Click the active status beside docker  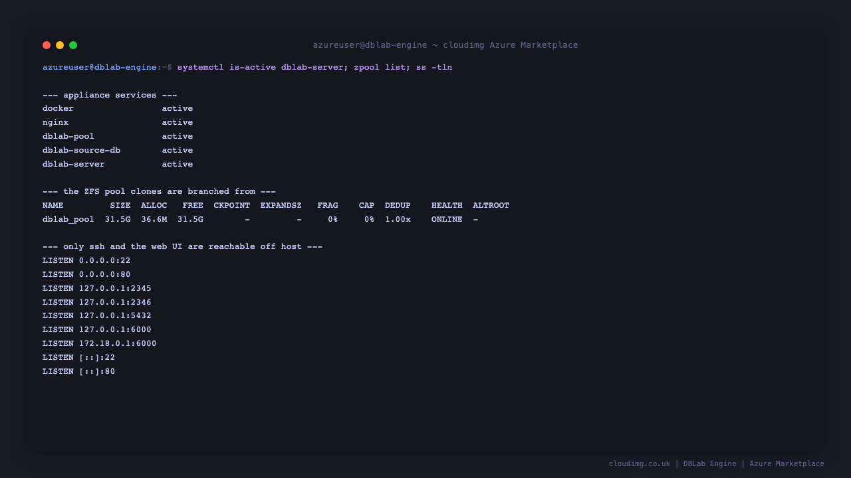point(178,109)
